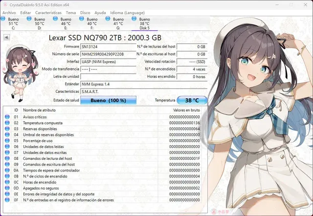Click the Valores en bruto column header
The image size is (313, 216).
[x=179, y=110]
